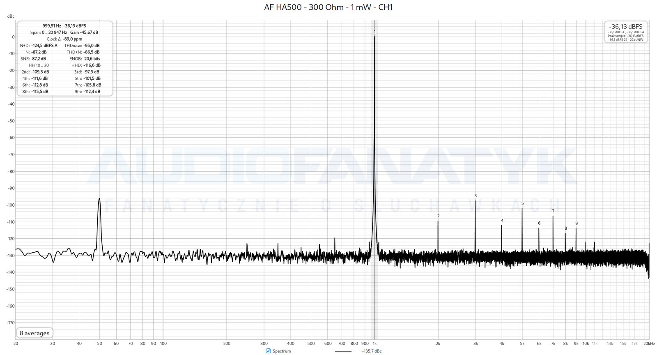Click the 'Span: 0 .. 20 947 Hz' text
657x355 pixels.
click(48, 32)
